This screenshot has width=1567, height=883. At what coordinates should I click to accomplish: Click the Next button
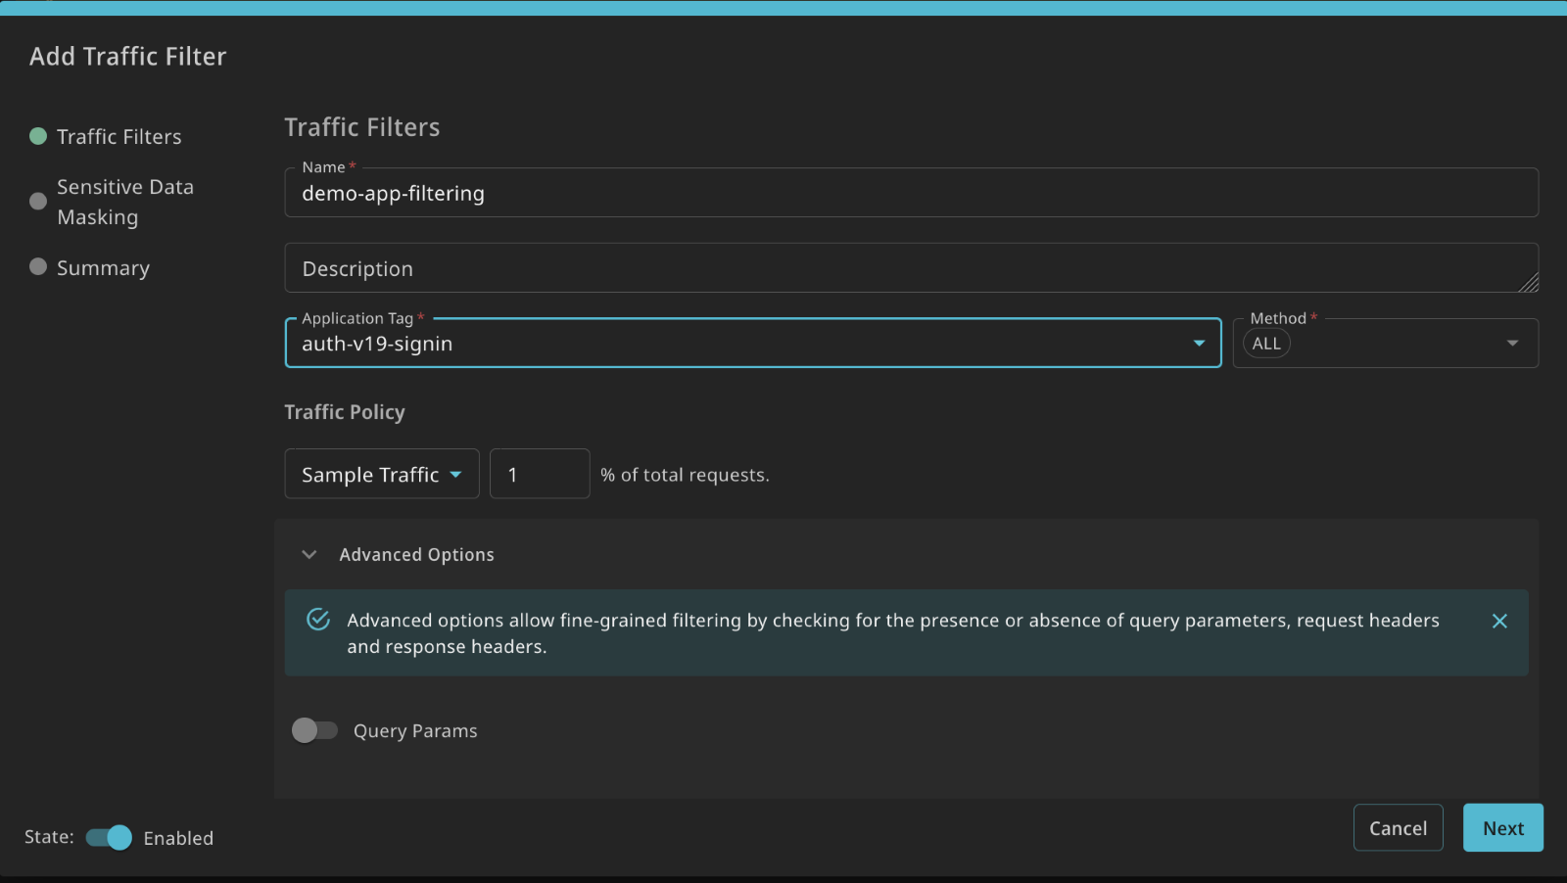[x=1503, y=828]
